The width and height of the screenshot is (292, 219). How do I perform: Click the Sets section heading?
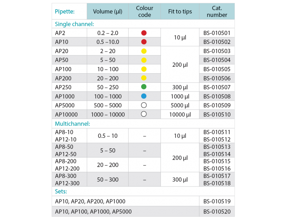point(61,191)
